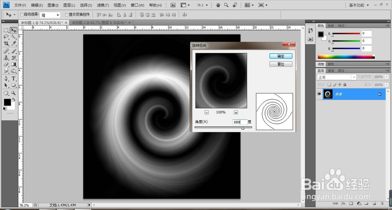Select the Hand tool in toolbox
This screenshot has height=210, width=392.
tap(6, 93)
